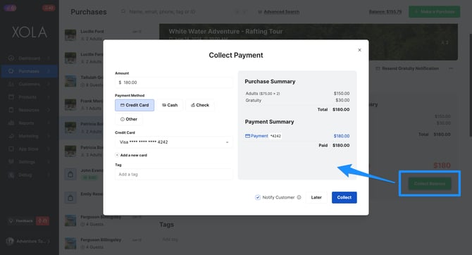Open Purchases in the sidebar

click(x=29, y=71)
